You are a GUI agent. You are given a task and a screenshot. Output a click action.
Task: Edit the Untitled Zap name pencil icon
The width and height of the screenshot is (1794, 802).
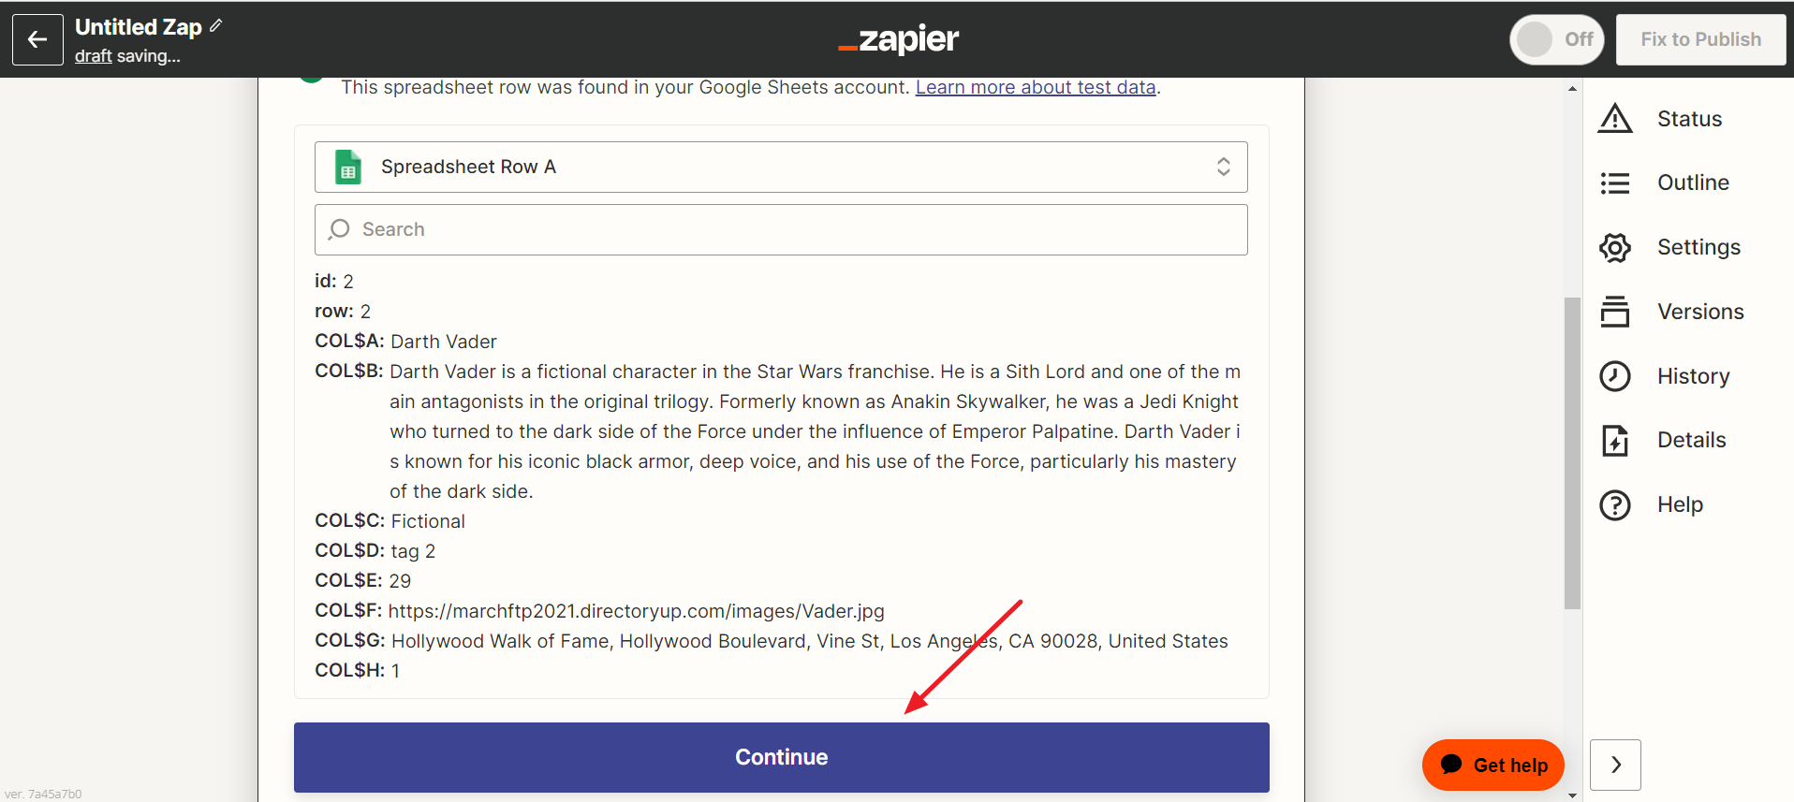point(216,26)
